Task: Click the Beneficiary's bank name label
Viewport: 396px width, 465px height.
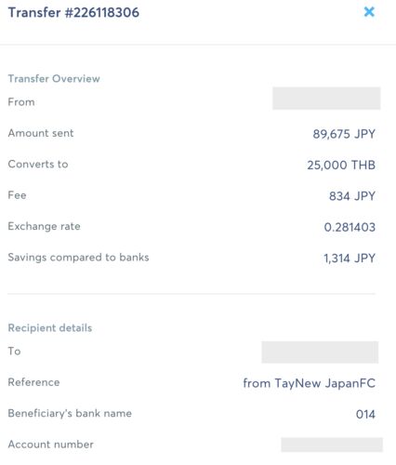Action: (x=70, y=413)
